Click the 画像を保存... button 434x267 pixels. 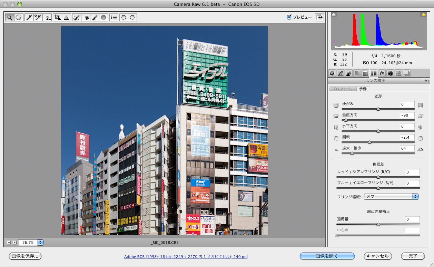coord(25,256)
